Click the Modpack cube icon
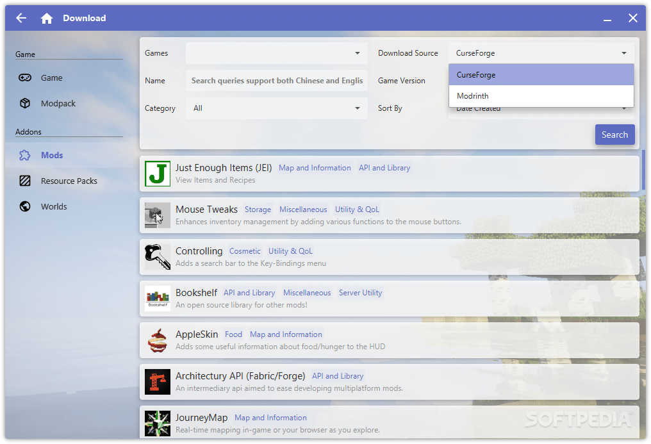Image resolution: width=651 pixels, height=444 pixels. click(x=25, y=103)
